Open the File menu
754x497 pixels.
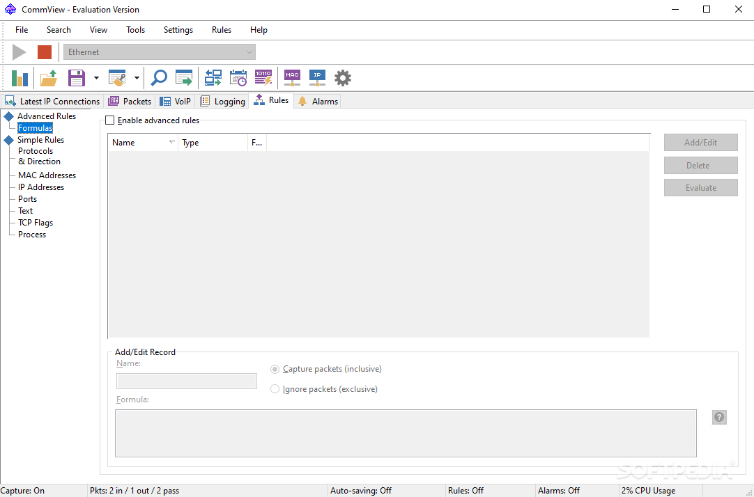click(x=22, y=30)
